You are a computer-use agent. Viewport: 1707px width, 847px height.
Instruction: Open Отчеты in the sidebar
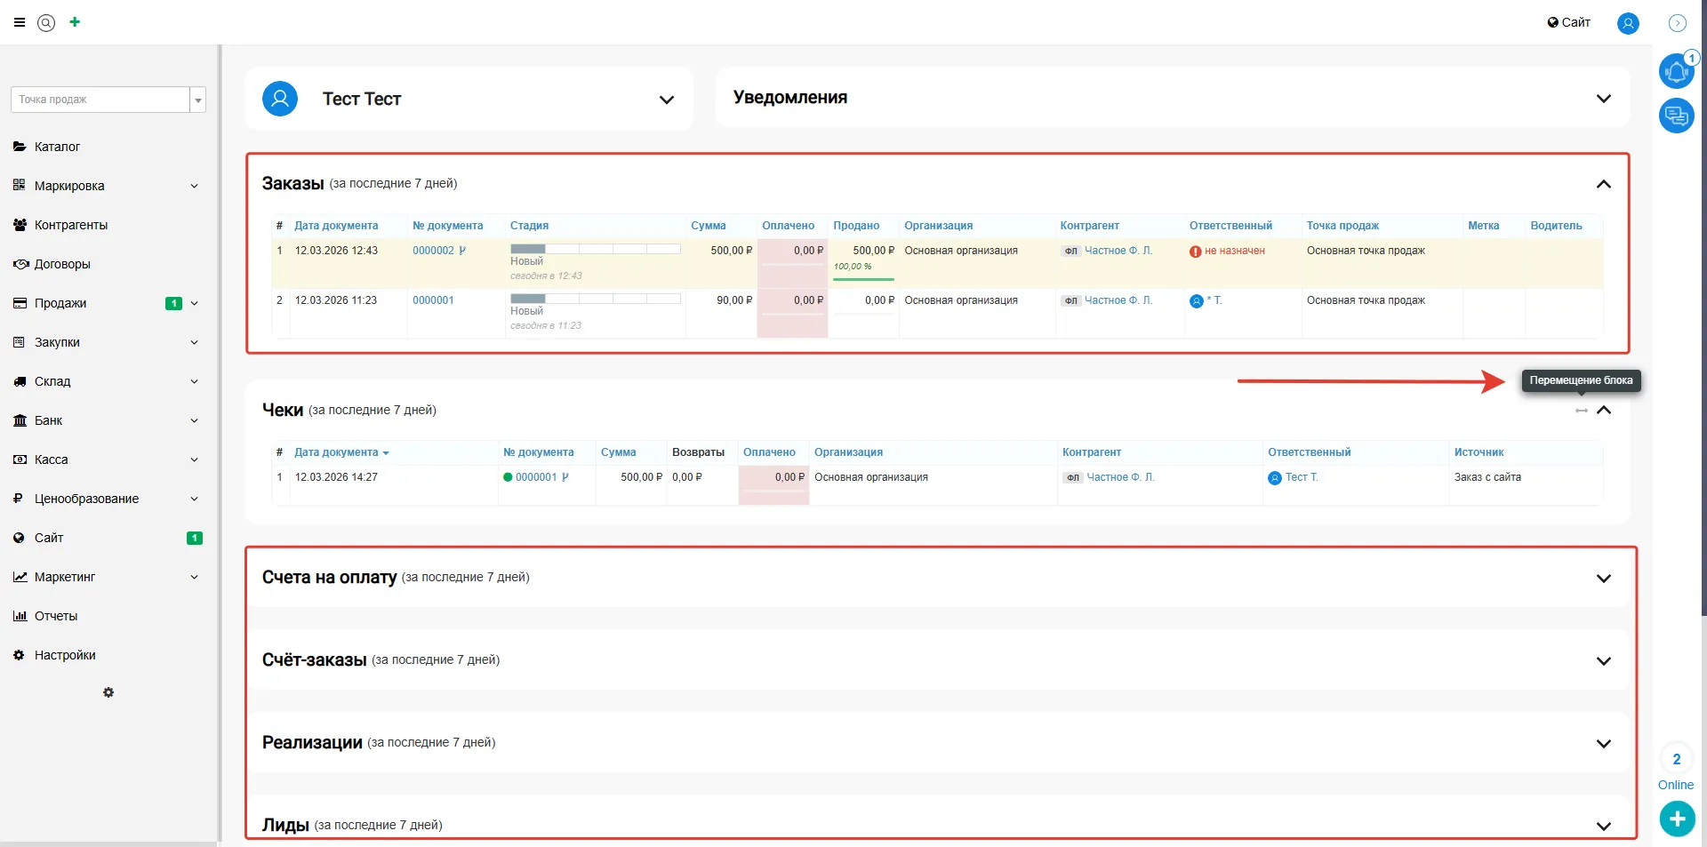pyautogui.click(x=55, y=616)
